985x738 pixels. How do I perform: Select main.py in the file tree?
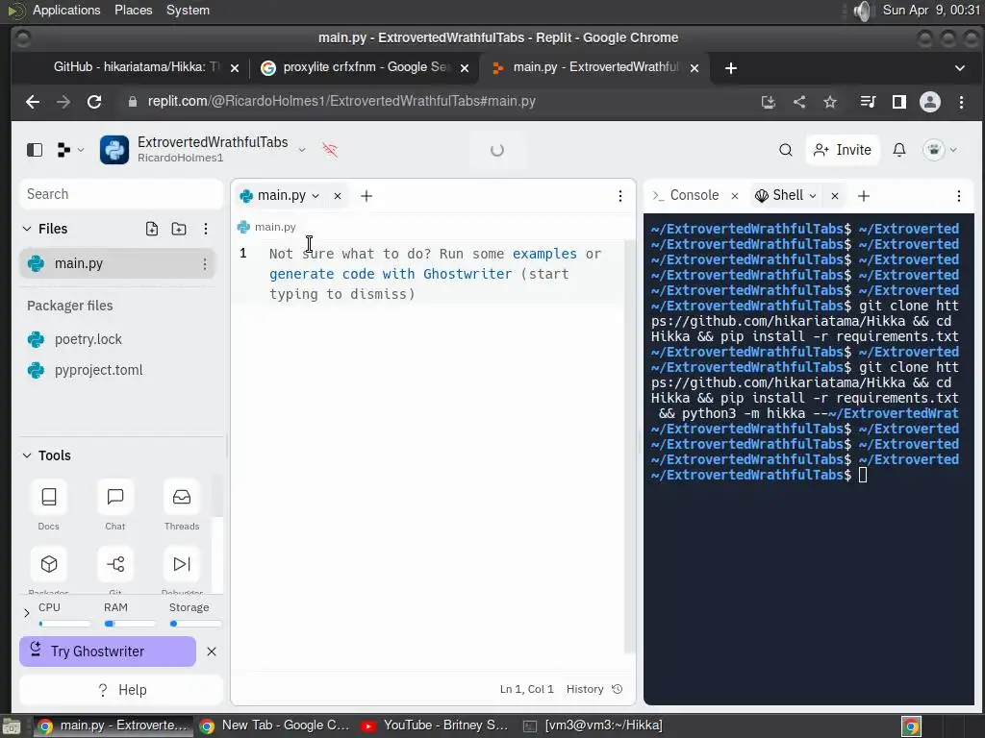(x=116, y=263)
